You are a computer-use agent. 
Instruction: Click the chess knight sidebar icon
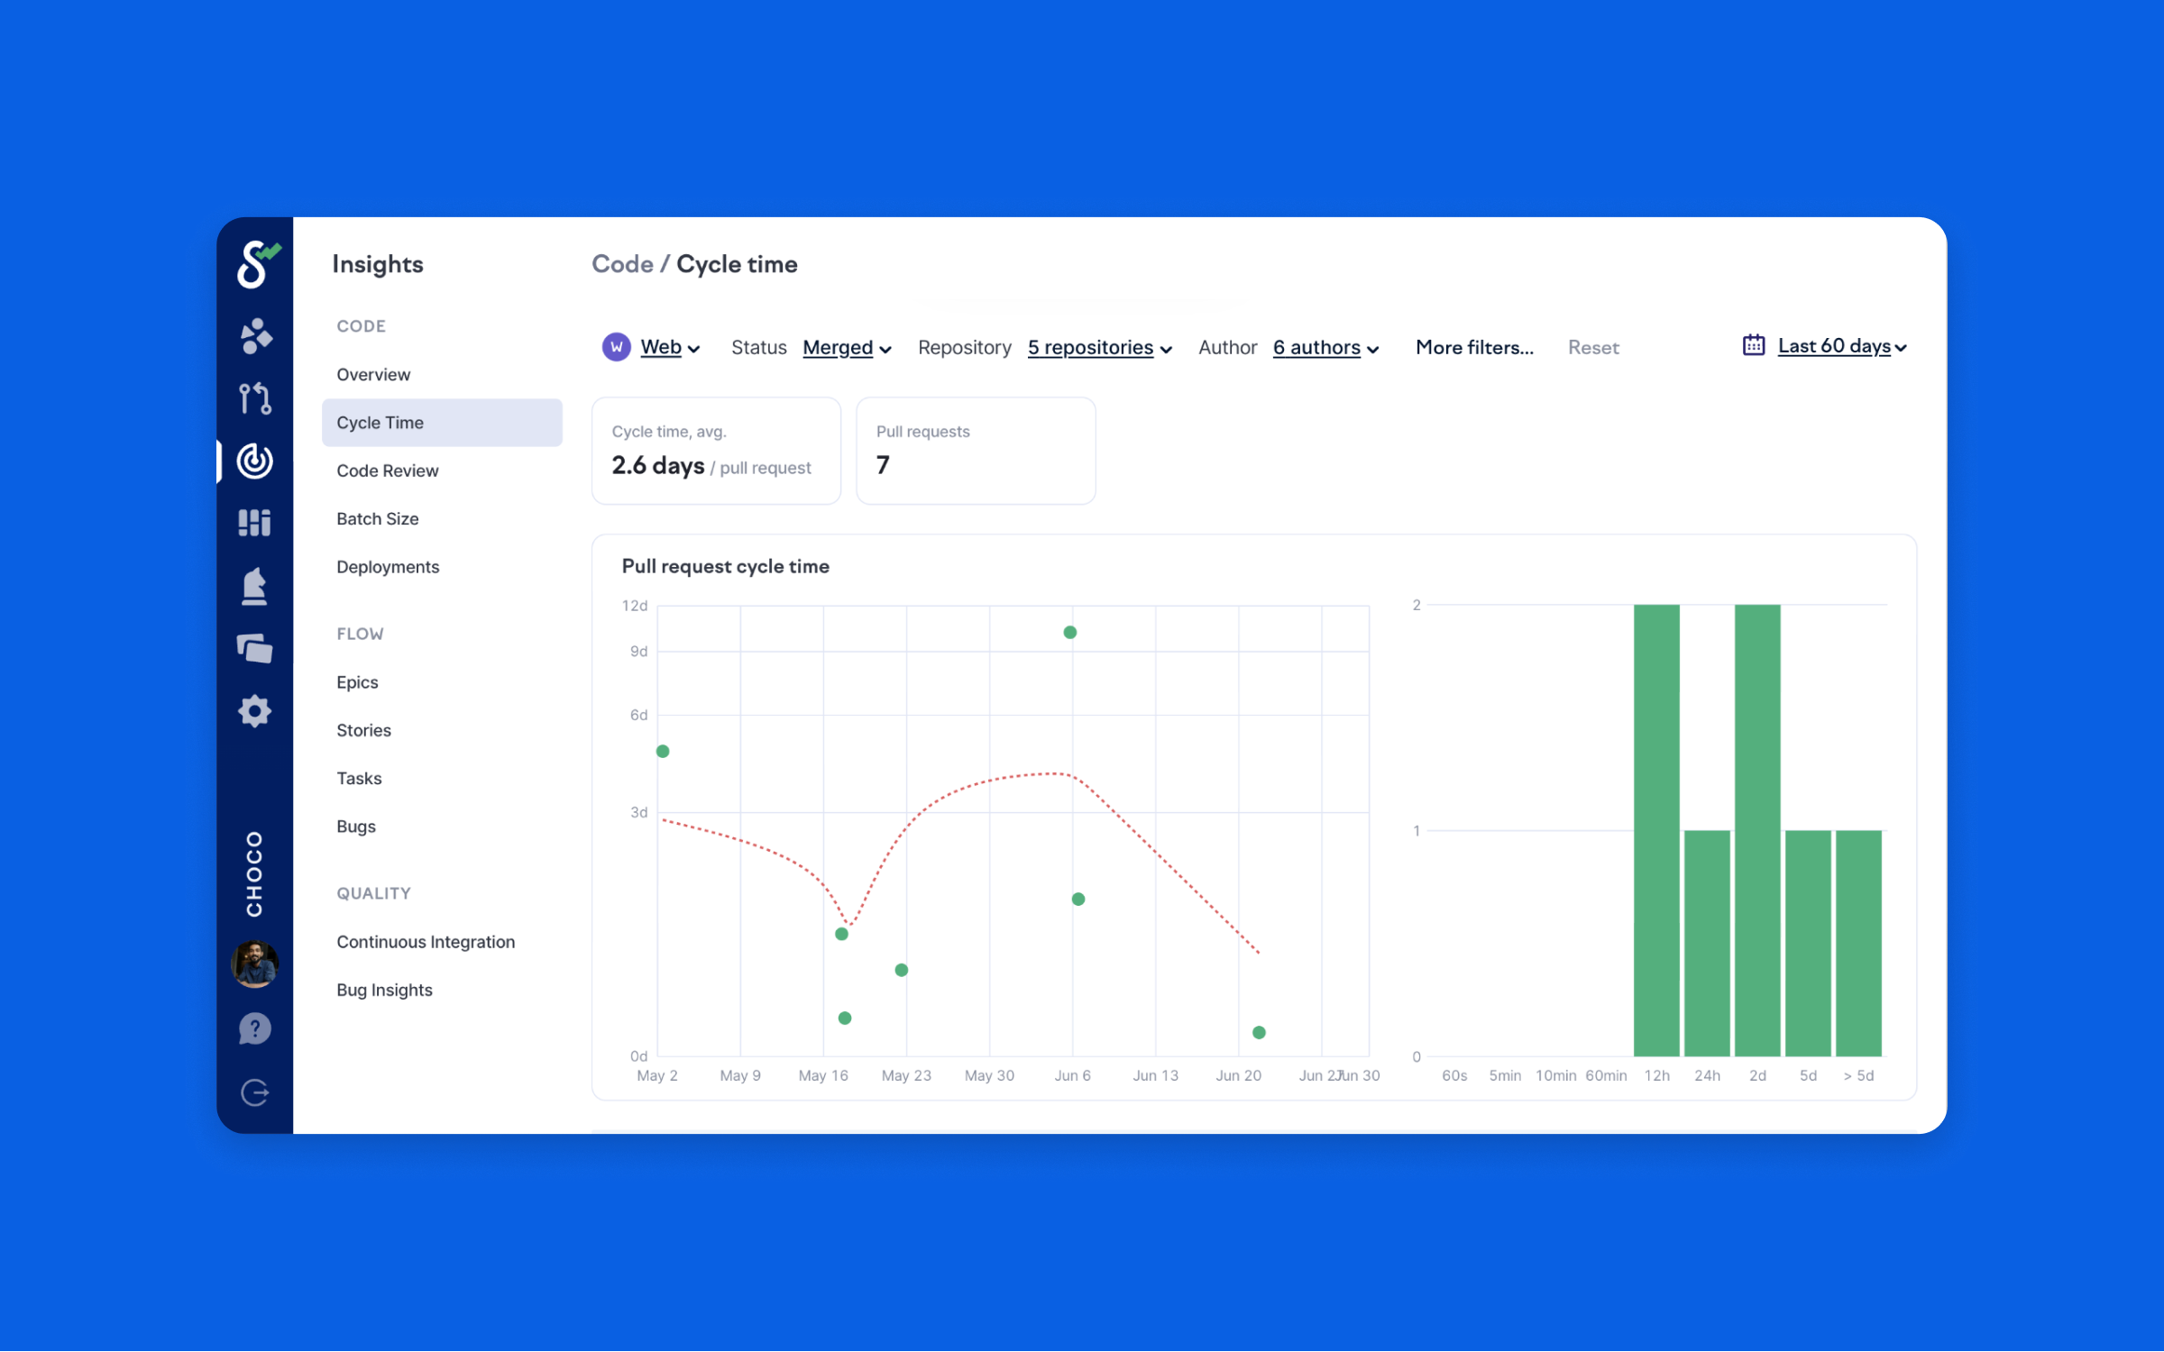[x=255, y=586]
